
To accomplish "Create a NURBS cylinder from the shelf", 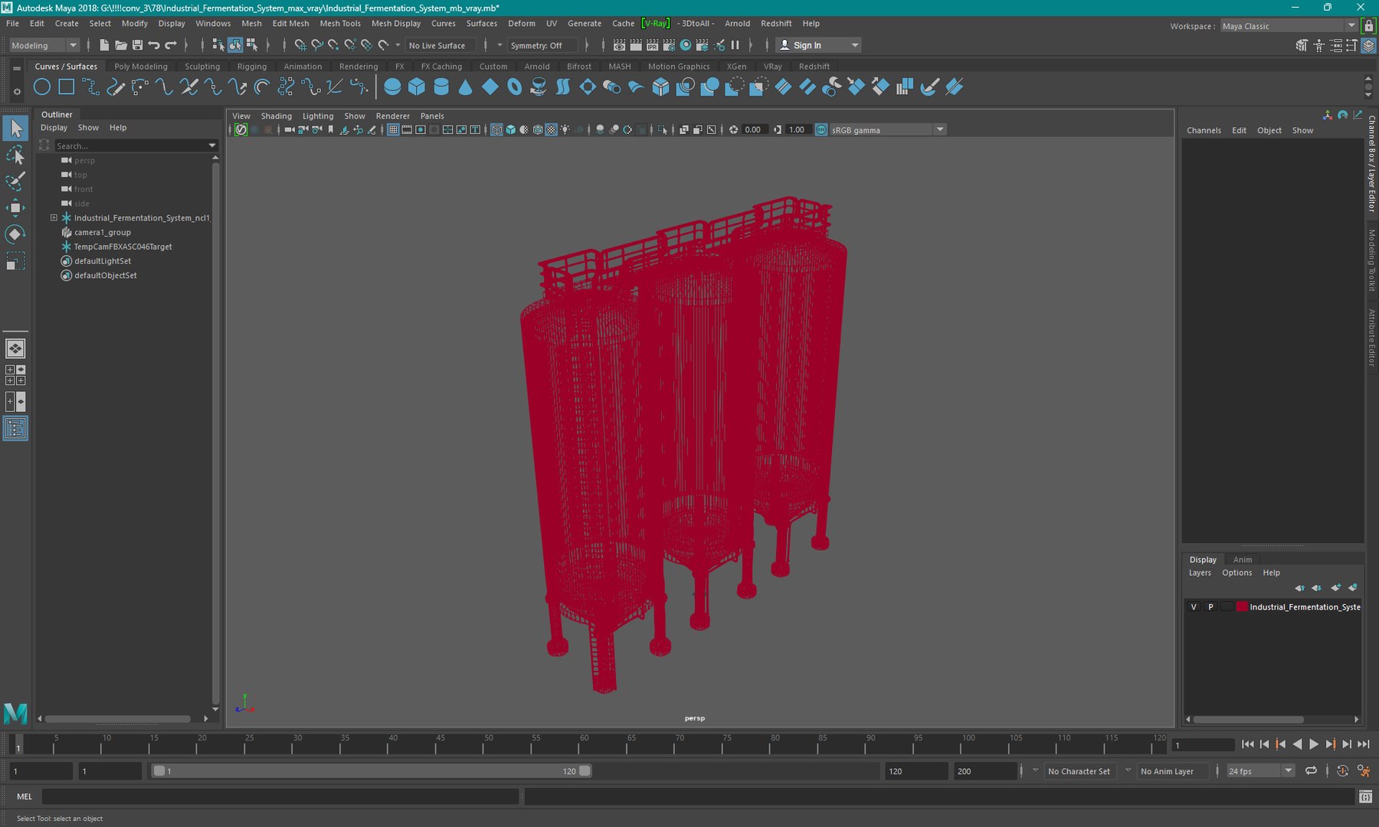I will click(x=441, y=87).
